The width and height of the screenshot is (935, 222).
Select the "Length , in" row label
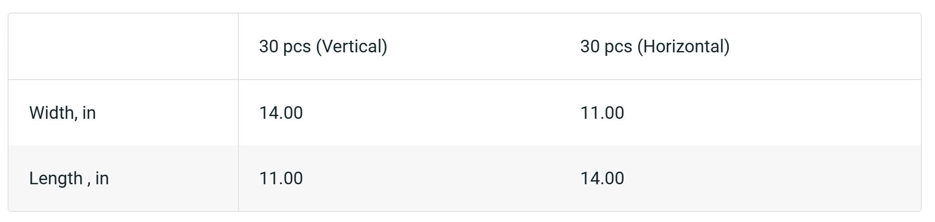click(x=69, y=178)
